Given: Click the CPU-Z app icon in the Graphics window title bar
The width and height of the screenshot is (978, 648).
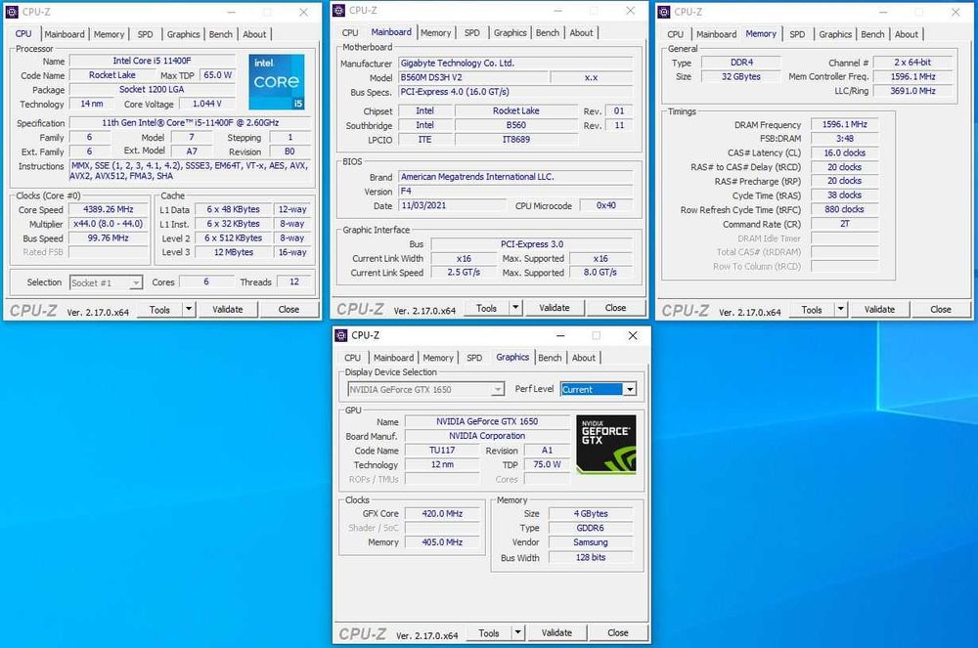Looking at the screenshot, I should [340, 335].
